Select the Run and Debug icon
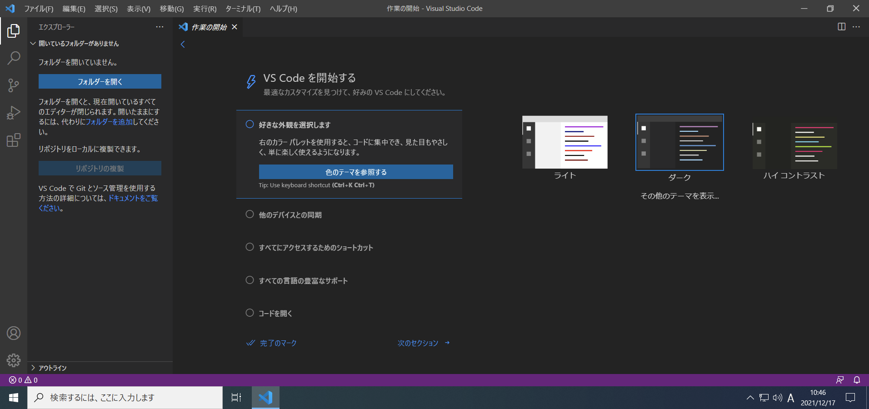Image resolution: width=869 pixels, height=409 pixels. pyautogui.click(x=14, y=112)
